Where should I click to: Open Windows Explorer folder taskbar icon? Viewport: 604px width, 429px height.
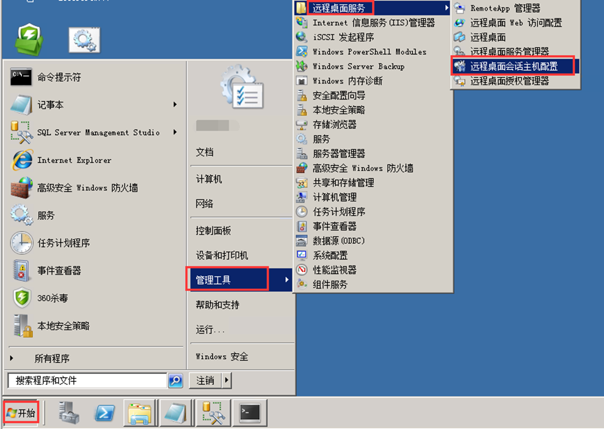pos(140,413)
